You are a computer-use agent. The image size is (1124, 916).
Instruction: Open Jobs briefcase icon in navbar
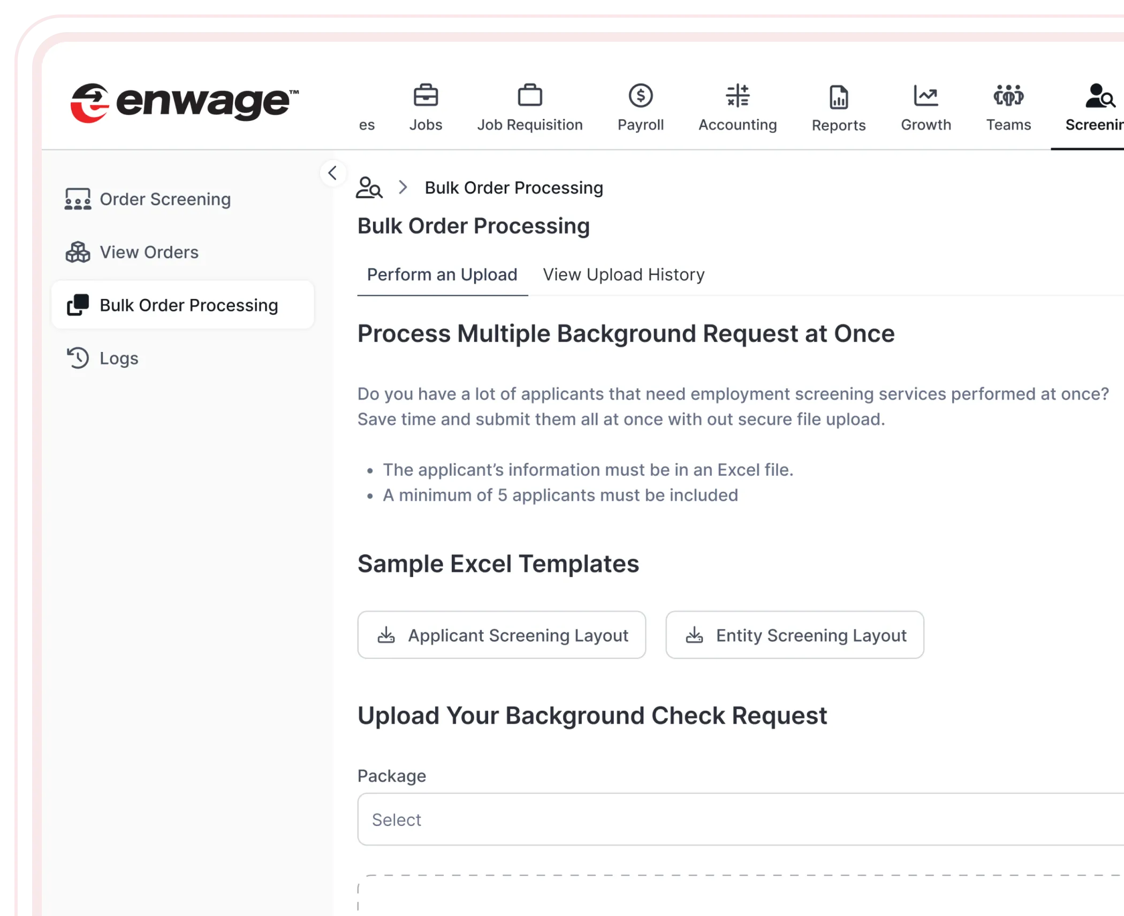(x=426, y=96)
